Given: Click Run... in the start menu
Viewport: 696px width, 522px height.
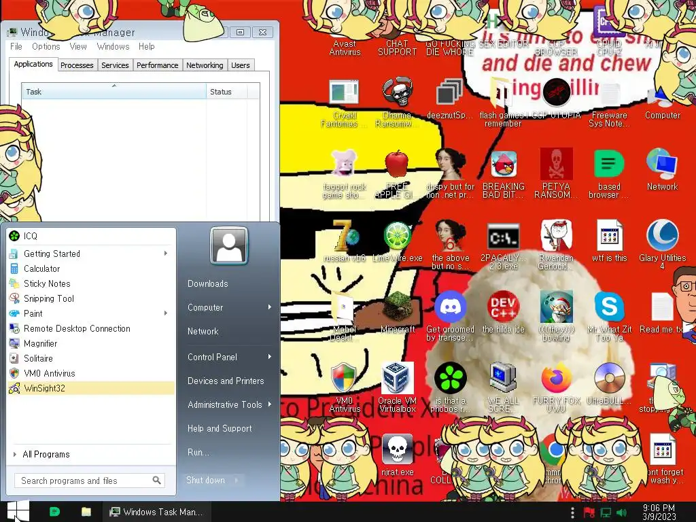Looking at the screenshot, I should click(198, 452).
